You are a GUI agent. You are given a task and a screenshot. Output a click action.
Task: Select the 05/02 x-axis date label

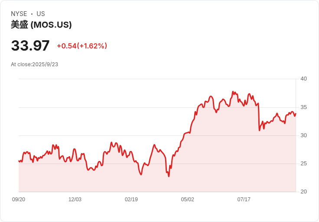(x=188, y=199)
